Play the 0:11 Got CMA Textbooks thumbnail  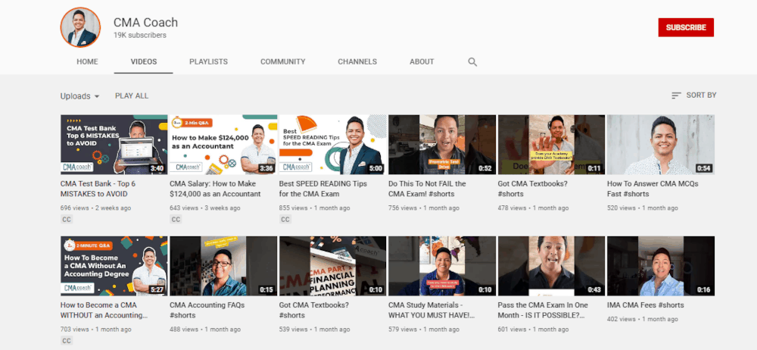(551, 145)
